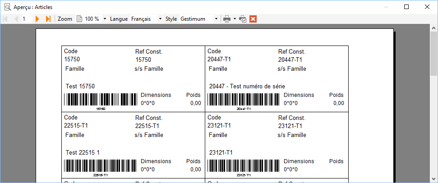The image size is (438, 183).
Task: Click the preview window's title-bar icon
Action: [x=8, y=7]
